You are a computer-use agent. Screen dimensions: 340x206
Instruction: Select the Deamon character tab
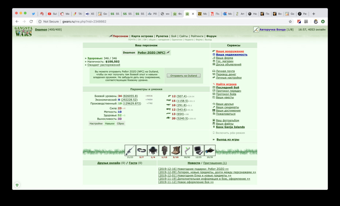[x=129, y=53]
